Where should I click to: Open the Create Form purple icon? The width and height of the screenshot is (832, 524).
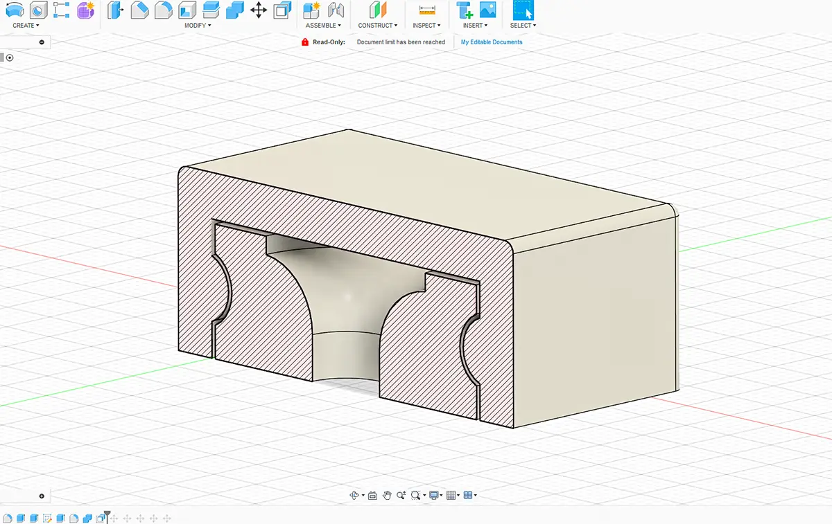point(85,10)
